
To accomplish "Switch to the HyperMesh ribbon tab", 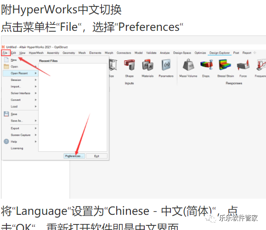I will pyautogui.click(x=36, y=53).
